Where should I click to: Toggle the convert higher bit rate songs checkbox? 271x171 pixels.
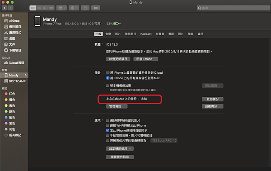tap(107, 140)
